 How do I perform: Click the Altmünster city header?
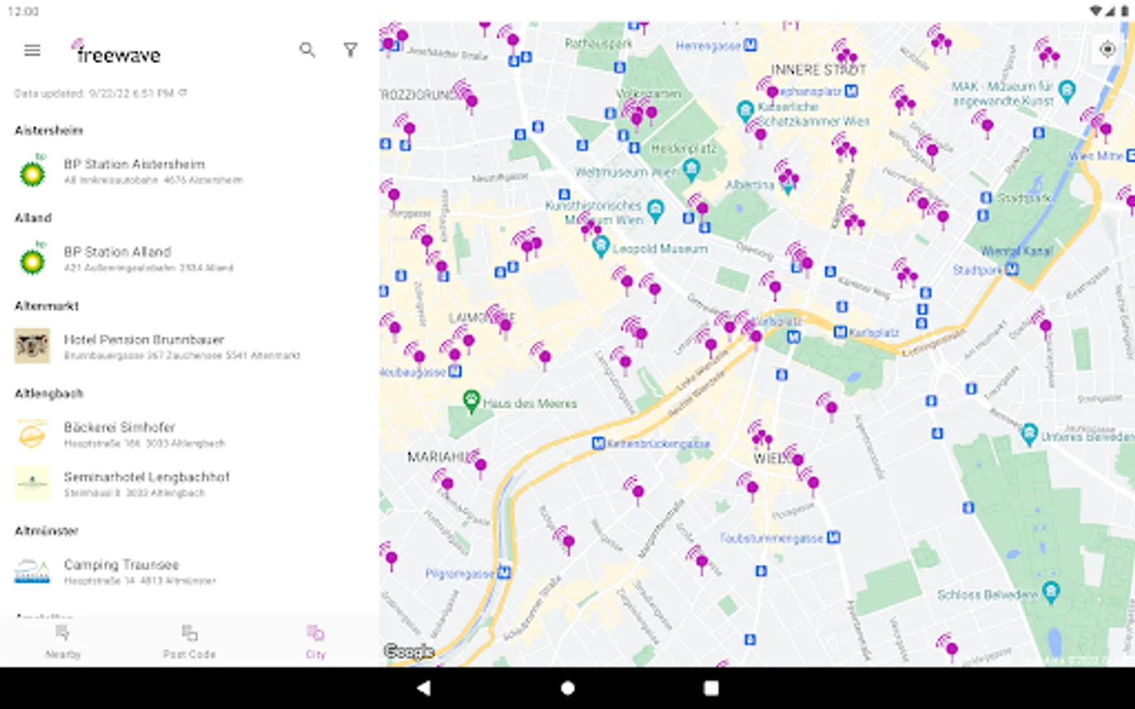pyautogui.click(x=47, y=531)
